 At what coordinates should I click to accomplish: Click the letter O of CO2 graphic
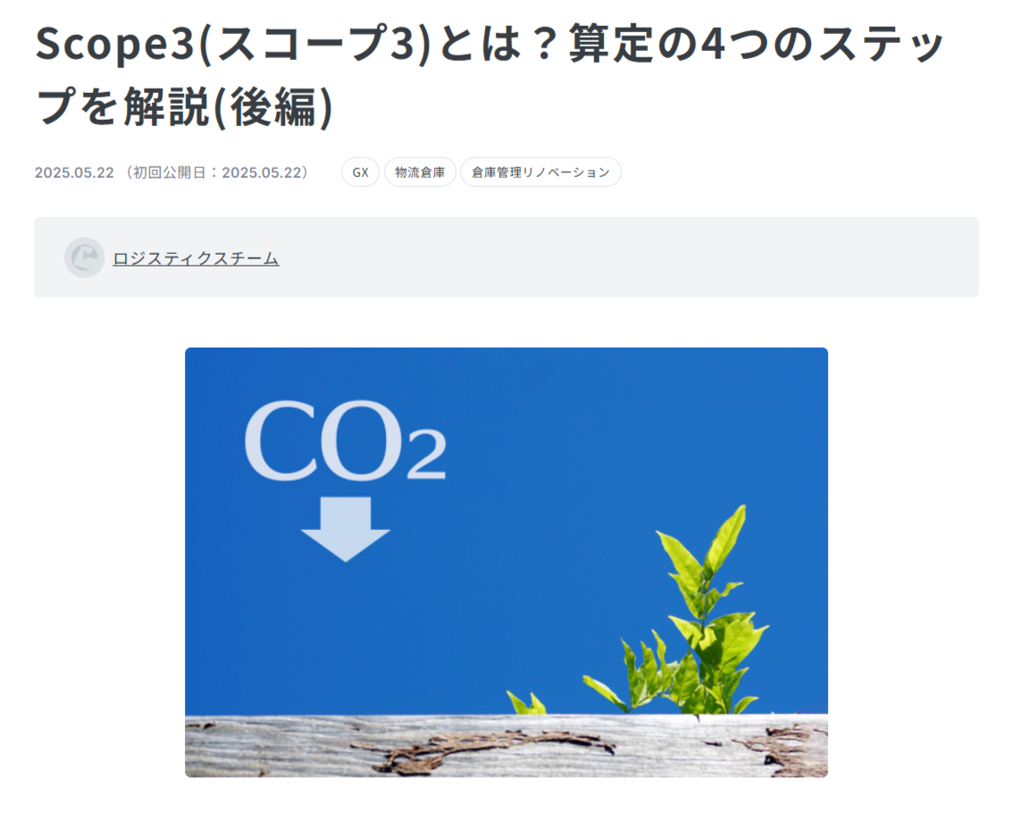[x=362, y=441]
